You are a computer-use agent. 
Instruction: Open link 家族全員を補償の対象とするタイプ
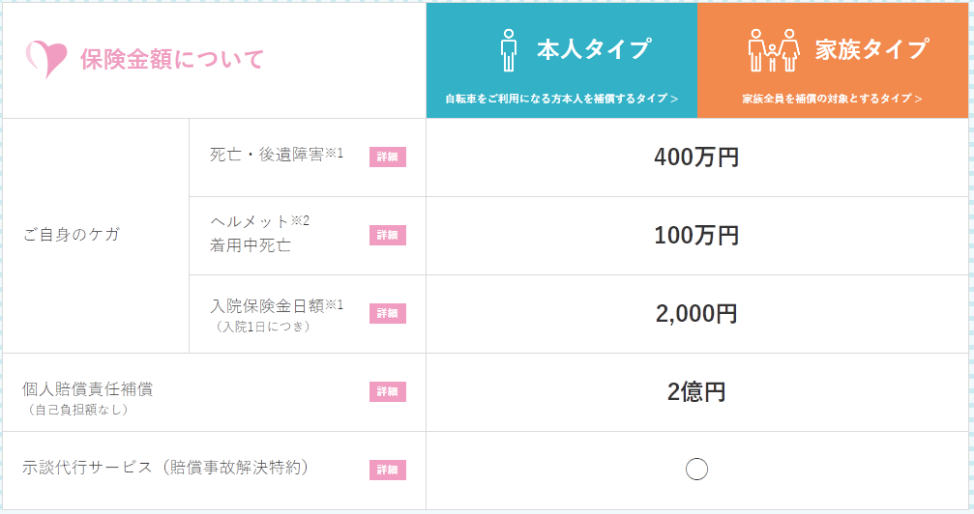[x=832, y=99]
